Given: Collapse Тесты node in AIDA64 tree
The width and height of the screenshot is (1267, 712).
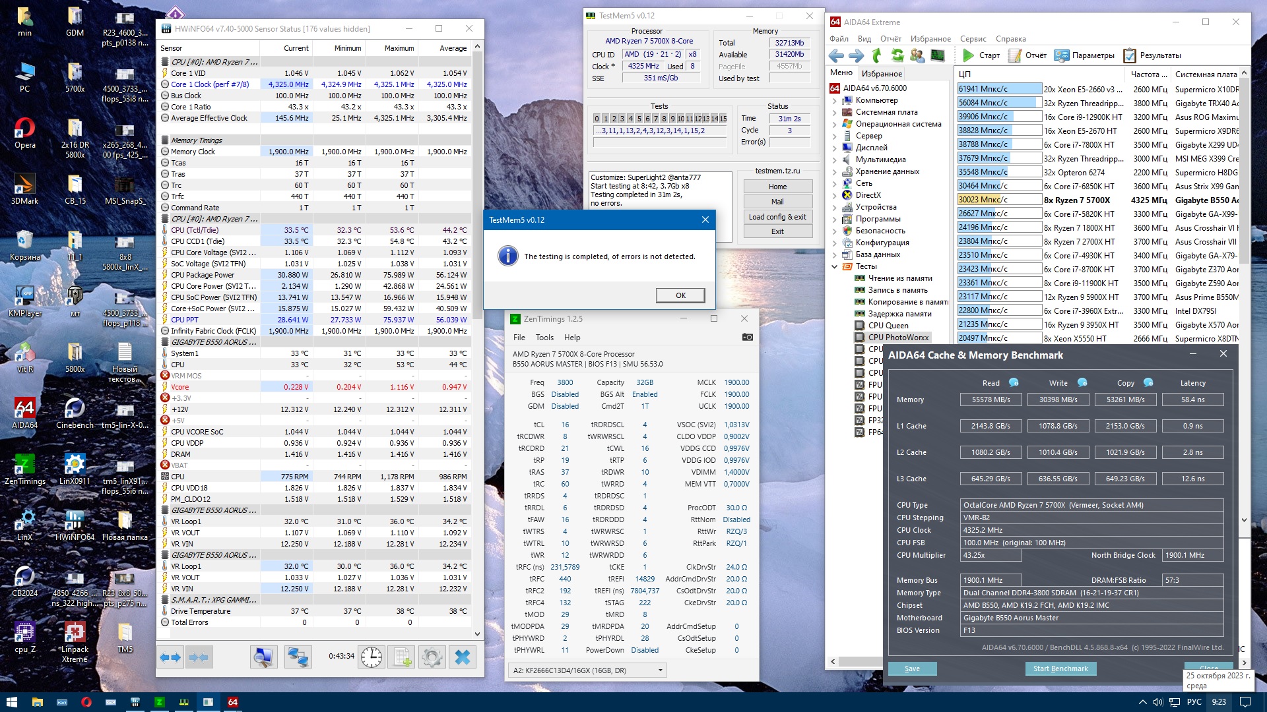Looking at the screenshot, I should point(834,266).
